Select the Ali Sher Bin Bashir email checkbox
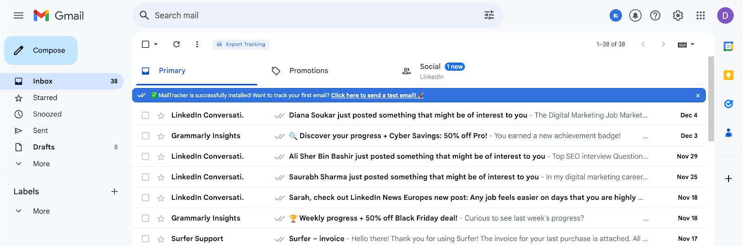This screenshot has width=743, height=246. (x=145, y=157)
